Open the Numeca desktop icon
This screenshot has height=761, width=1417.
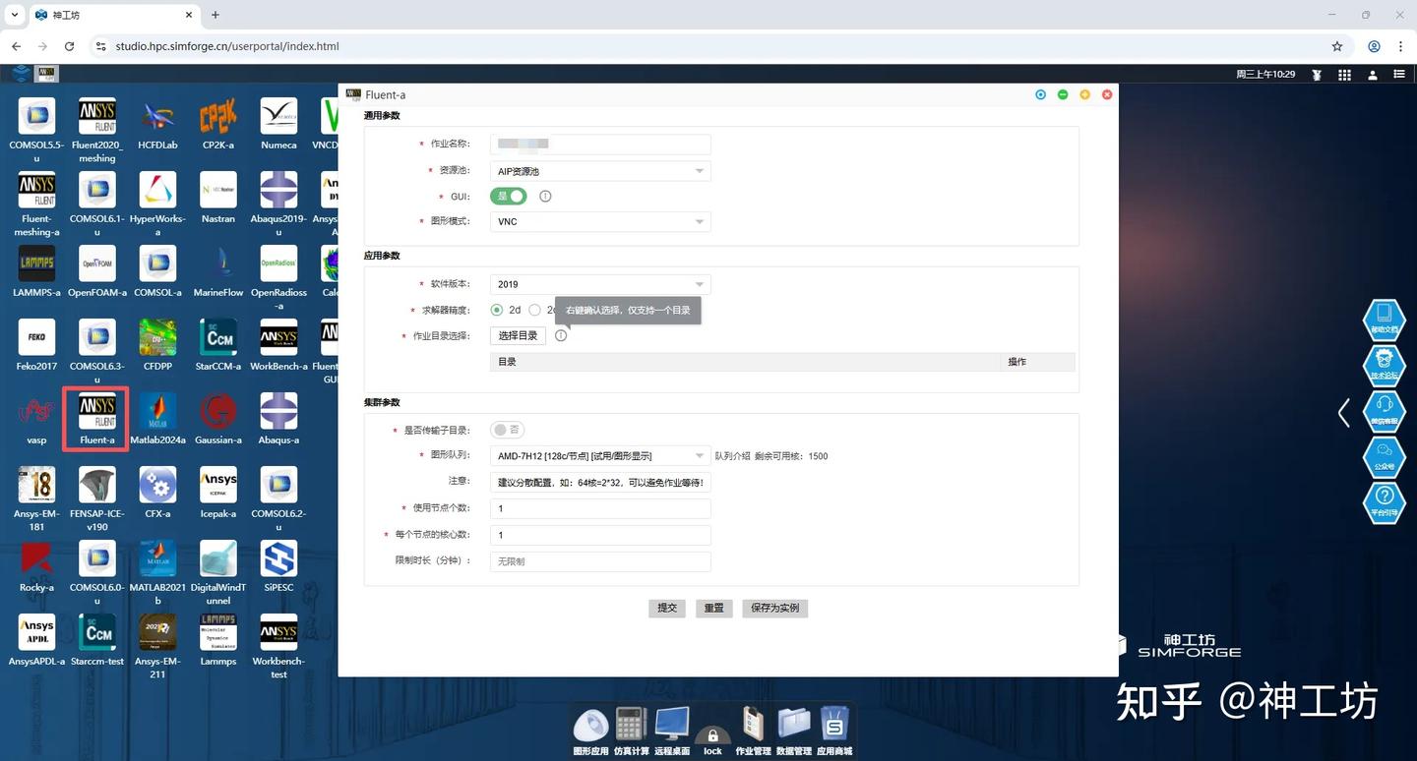point(278,116)
